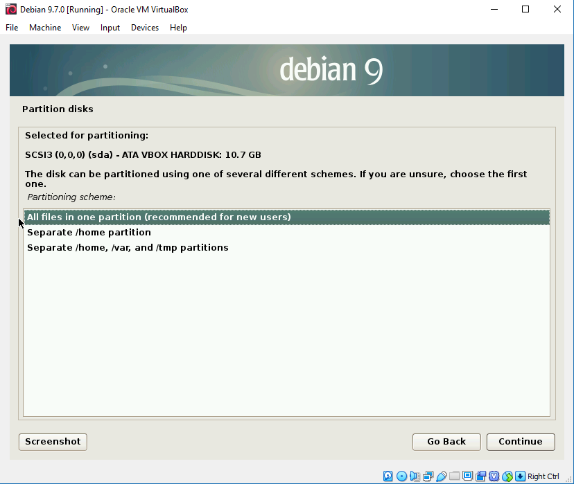This screenshot has width=574, height=484.
Task: Open the Machine menu
Action: [45, 28]
